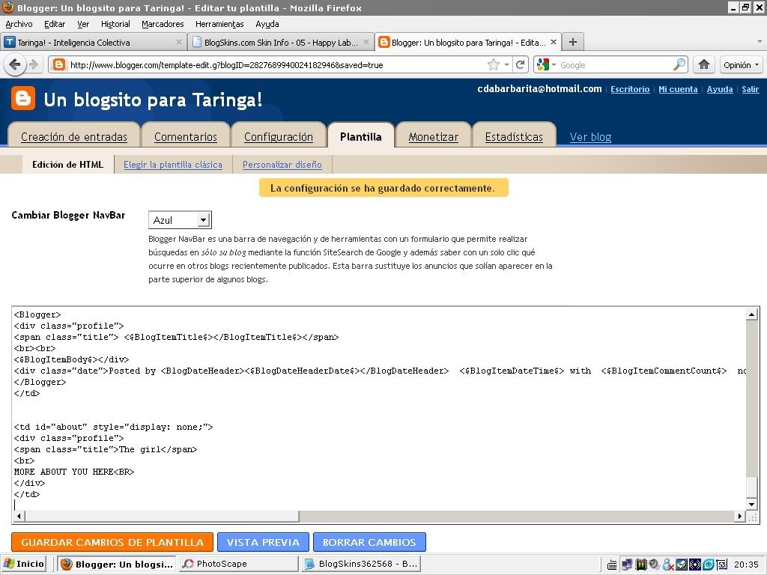
Task: Go to the Firefox home page icon
Action: [704, 64]
